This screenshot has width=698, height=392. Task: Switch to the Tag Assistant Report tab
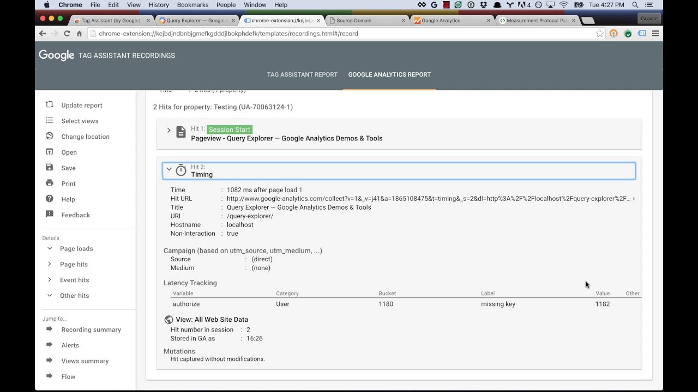[302, 75]
